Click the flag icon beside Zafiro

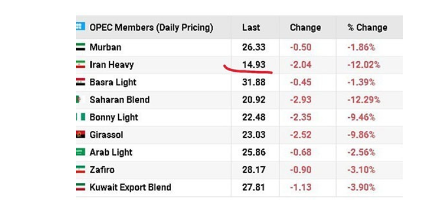coord(81,169)
